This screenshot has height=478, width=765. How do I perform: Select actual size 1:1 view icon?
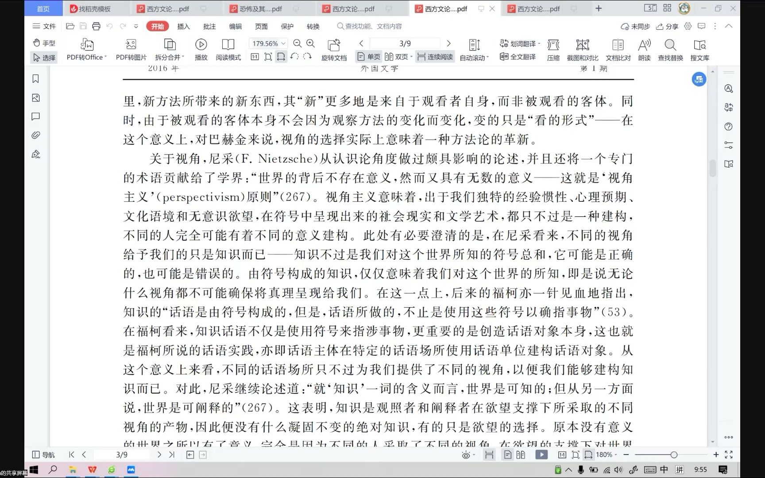click(x=255, y=57)
